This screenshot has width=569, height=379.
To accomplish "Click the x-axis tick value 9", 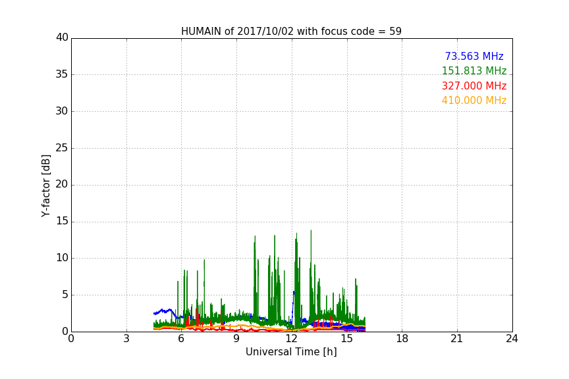I will coord(236,339).
